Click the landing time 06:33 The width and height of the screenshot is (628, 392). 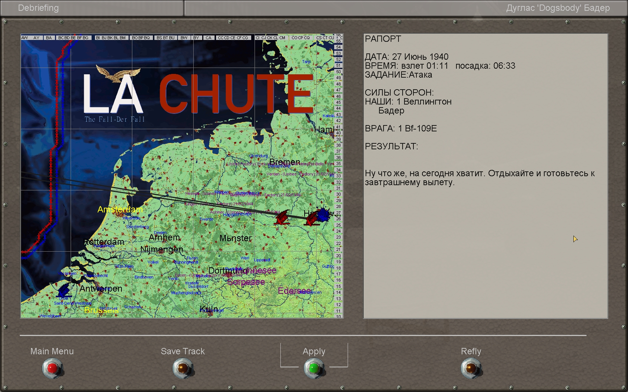pyautogui.click(x=504, y=66)
